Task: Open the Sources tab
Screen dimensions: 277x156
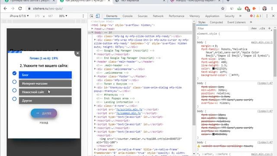Action: (142, 16)
